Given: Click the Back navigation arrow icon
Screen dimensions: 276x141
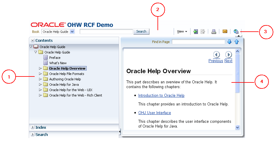Looking at the screenshot, I should pyautogui.click(x=195, y=32).
